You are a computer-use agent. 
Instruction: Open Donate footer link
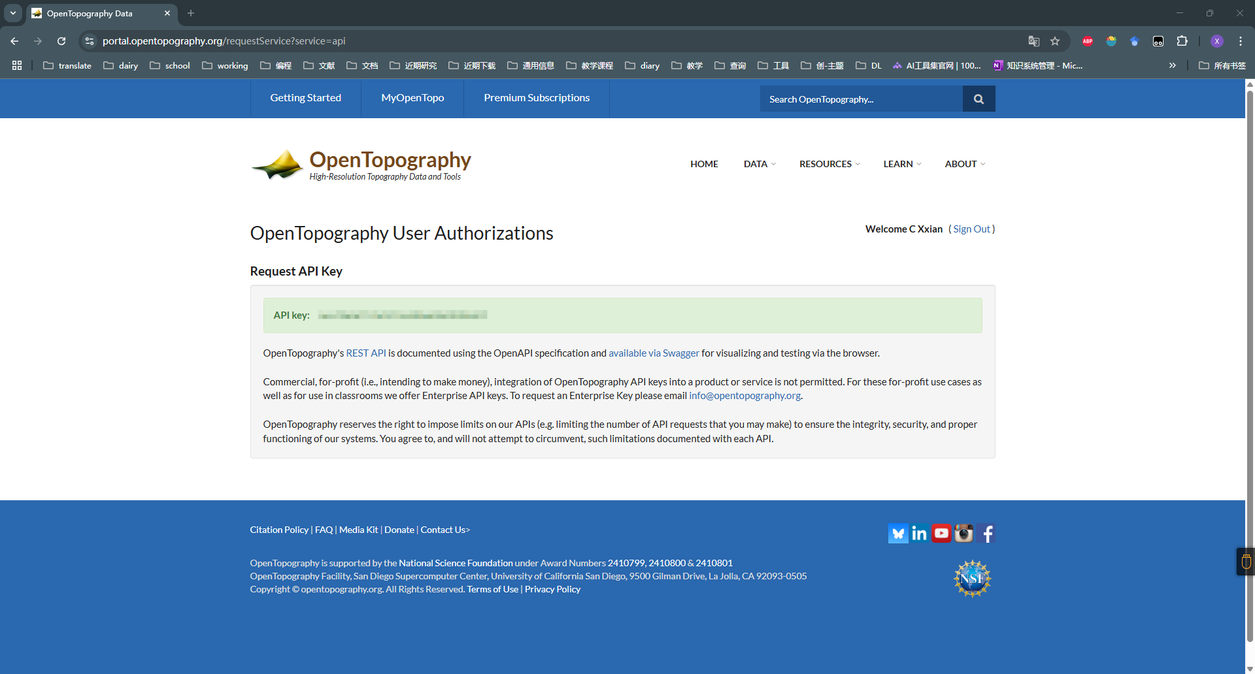(399, 530)
